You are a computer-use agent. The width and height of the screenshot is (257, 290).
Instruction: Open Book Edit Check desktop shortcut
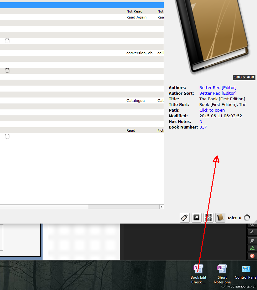(x=198, y=274)
